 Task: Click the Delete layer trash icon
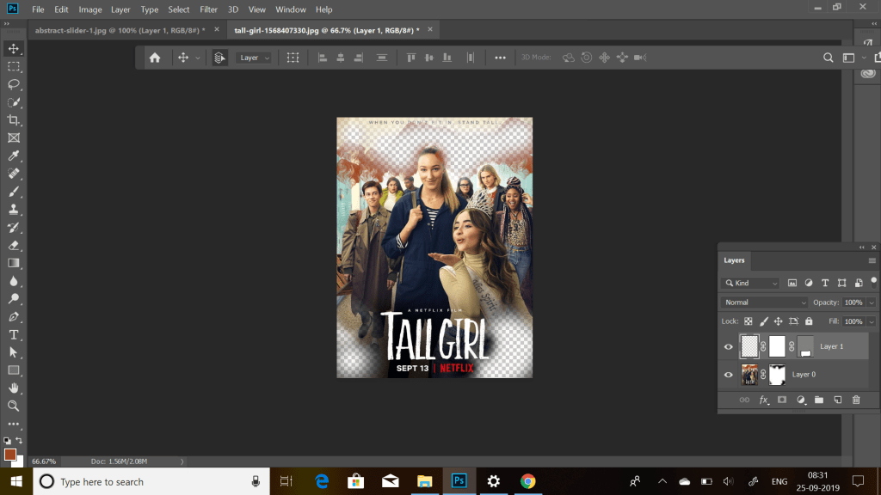click(856, 400)
